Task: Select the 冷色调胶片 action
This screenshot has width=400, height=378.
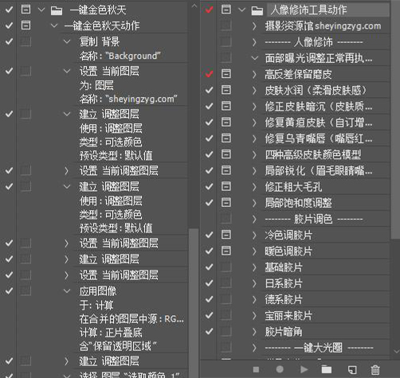Action: [x=288, y=236]
